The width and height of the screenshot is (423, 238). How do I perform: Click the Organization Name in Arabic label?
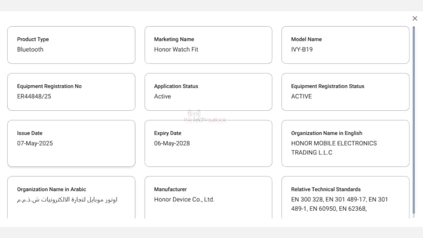point(51,189)
